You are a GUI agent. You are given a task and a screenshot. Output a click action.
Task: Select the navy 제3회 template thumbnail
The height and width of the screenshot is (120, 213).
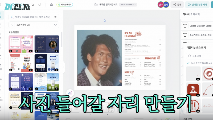coord(47,44)
